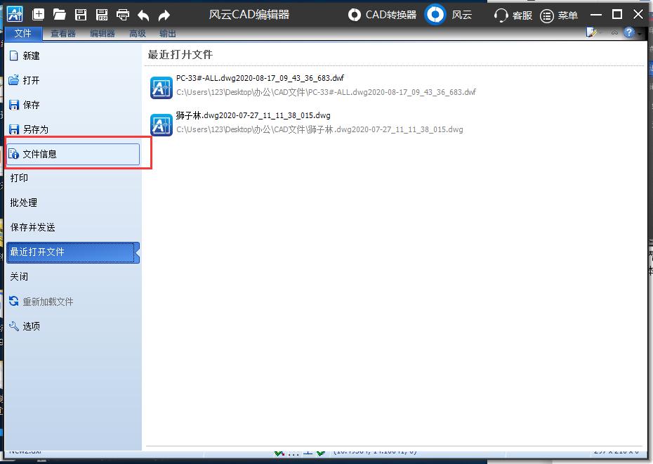Screen dimensions: 653x464
Task: Minimize the 风云CAD编辑器 window
Action: (x=596, y=15)
